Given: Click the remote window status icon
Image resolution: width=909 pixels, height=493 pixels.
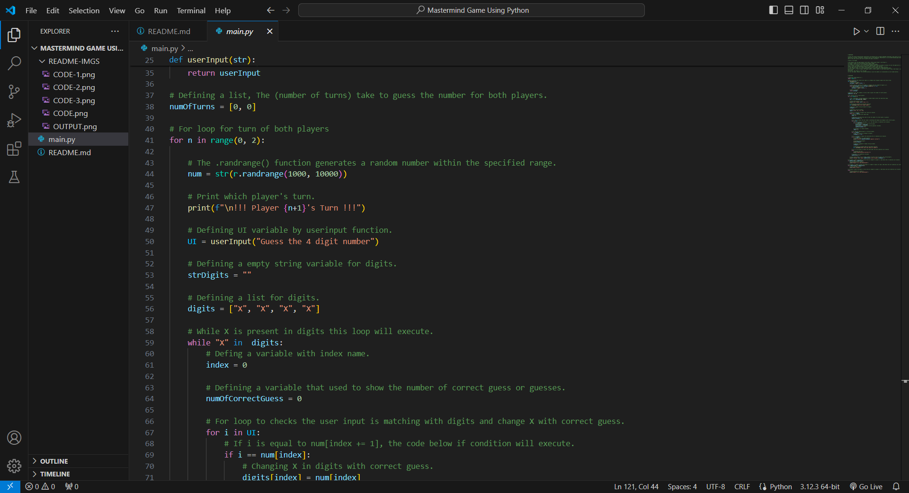Looking at the screenshot, I should point(10,486).
